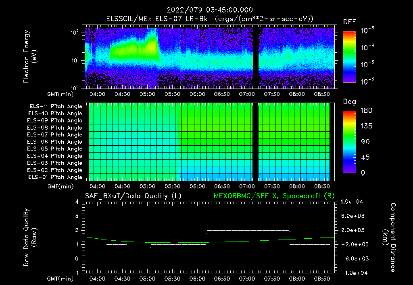
Task: Click the "90" value on the Deg scale
Action: click(x=365, y=142)
